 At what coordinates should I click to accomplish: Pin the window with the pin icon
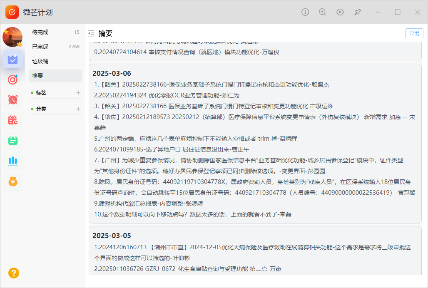358,12
